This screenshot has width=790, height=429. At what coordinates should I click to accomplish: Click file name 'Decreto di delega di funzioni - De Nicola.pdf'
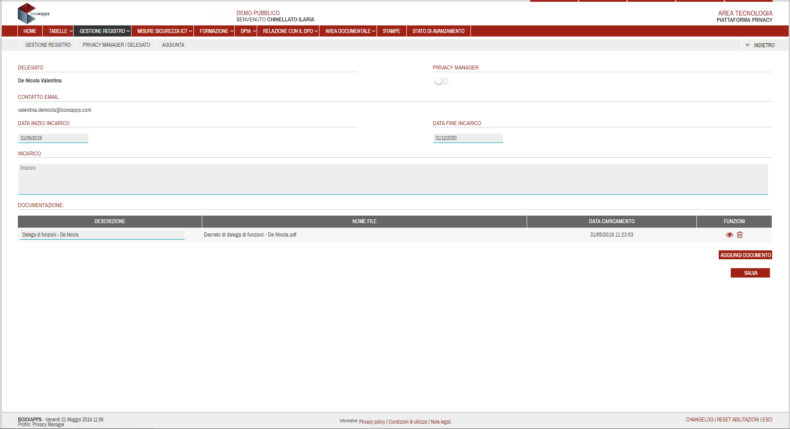click(250, 235)
